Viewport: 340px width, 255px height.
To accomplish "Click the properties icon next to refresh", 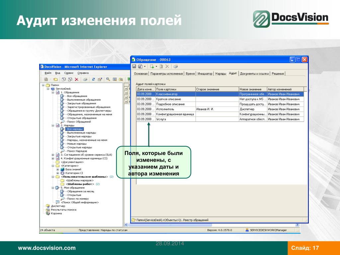I will (100, 79).
